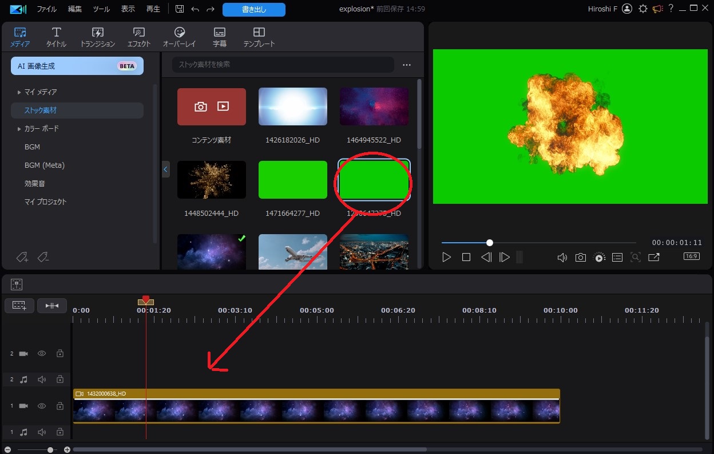Open the transition room tab

(98, 37)
